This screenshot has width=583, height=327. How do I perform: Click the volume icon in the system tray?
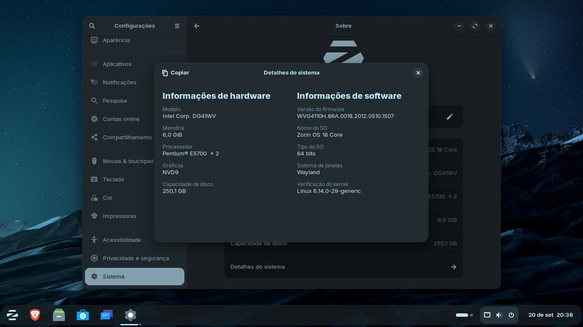[x=499, y=315]
